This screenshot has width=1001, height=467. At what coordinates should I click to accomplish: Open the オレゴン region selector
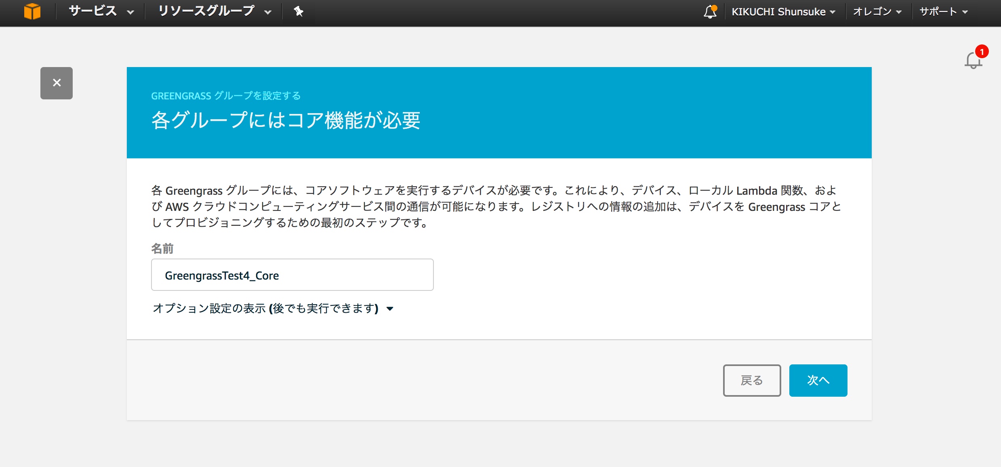click(x=877, y=12)
